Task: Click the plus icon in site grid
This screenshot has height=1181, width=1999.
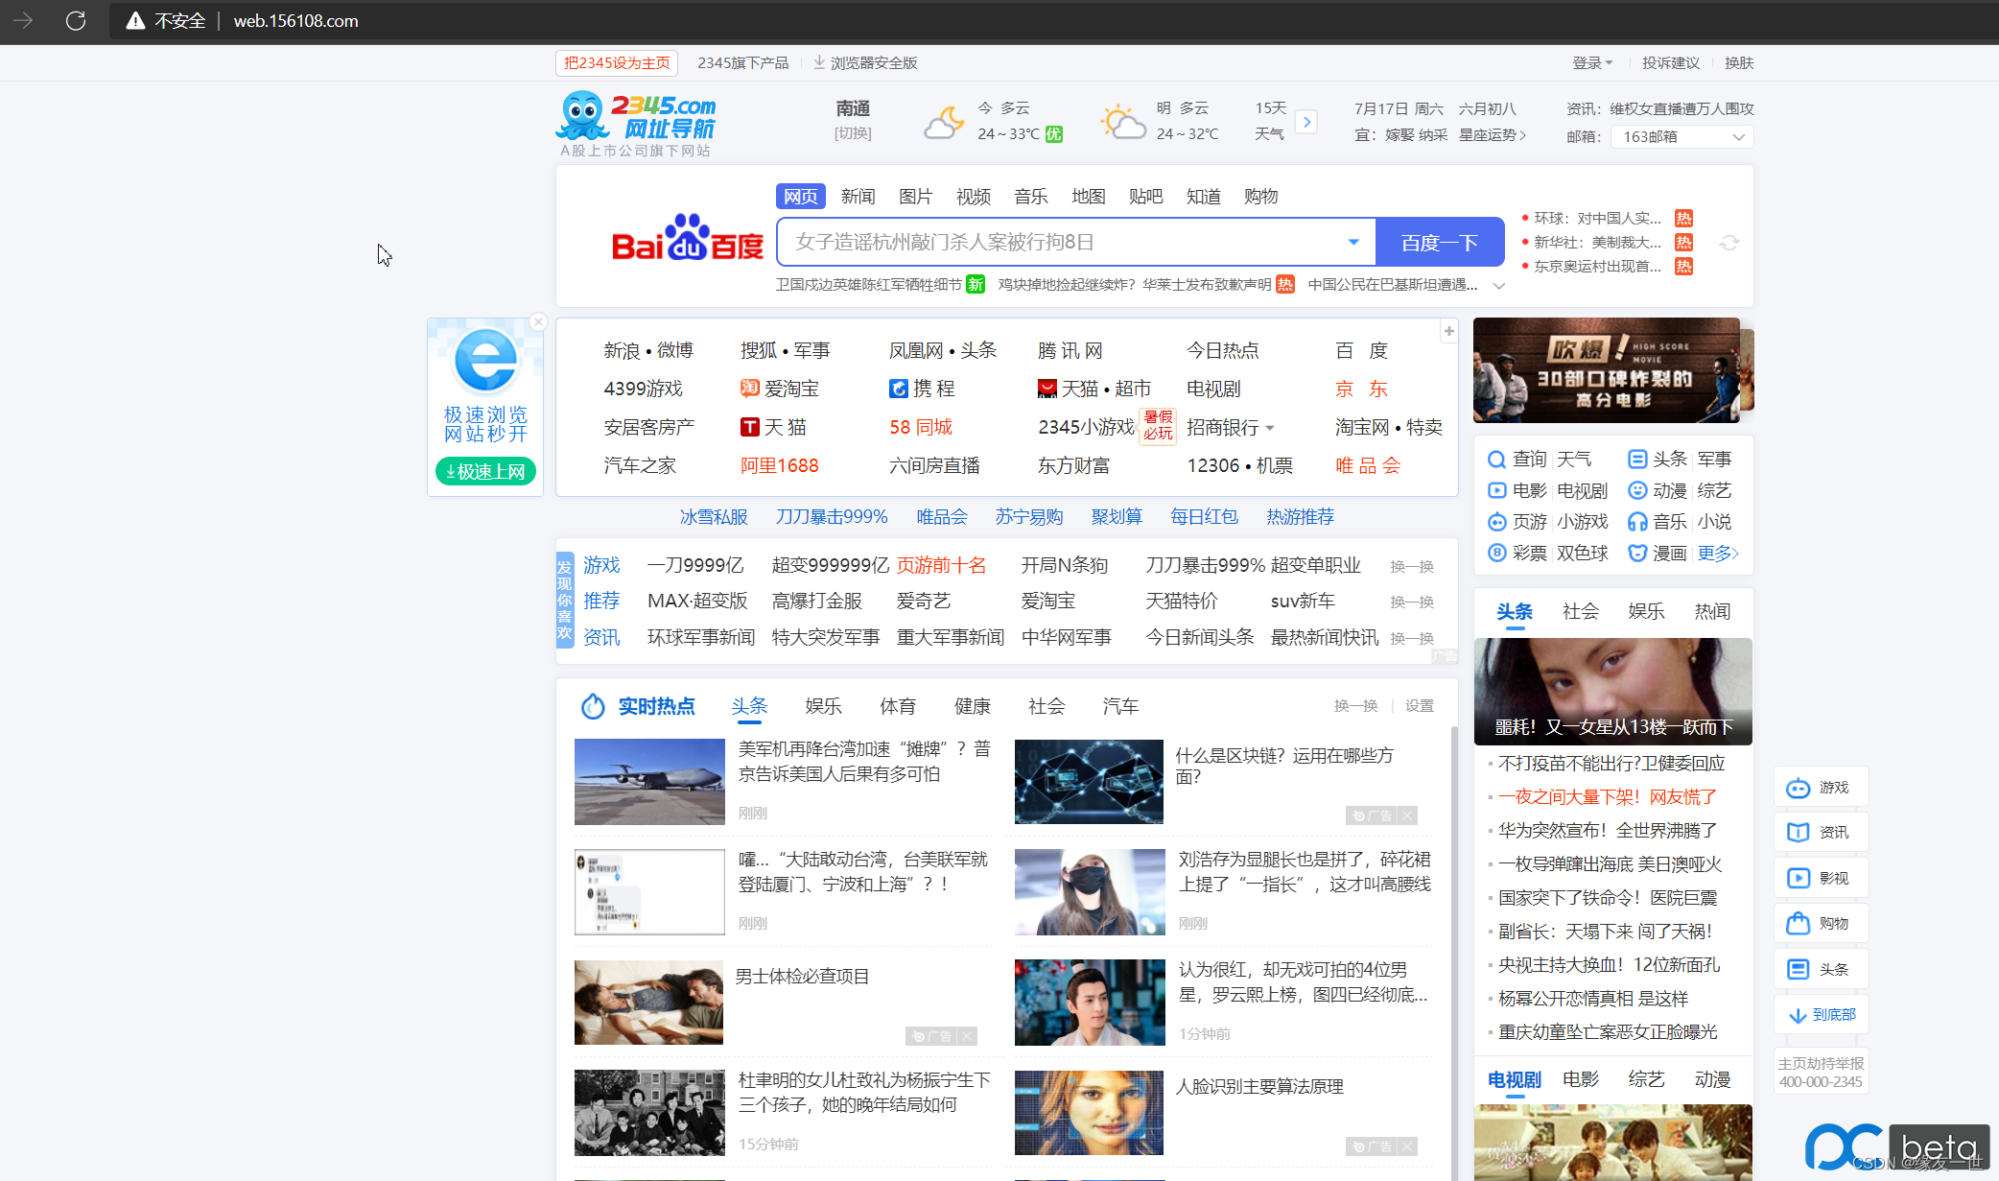Action: [1448, 331]
